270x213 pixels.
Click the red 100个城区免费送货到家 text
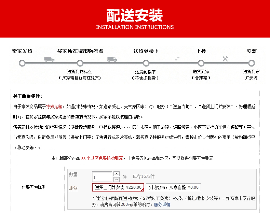pos(102,158)
